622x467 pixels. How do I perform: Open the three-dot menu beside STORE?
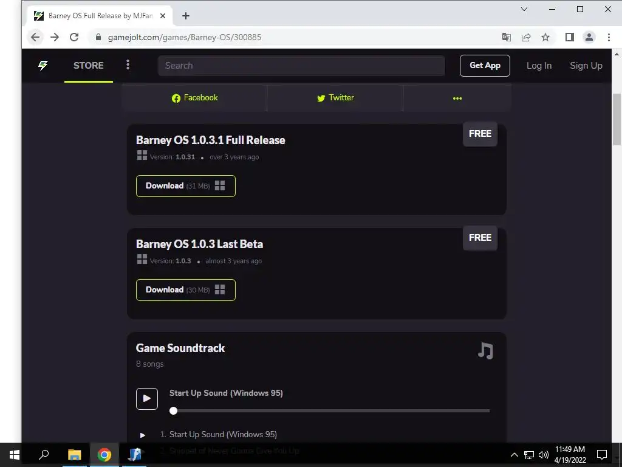point(128,64)
